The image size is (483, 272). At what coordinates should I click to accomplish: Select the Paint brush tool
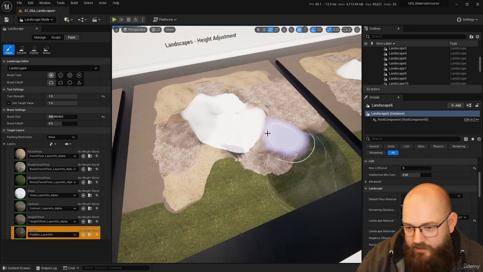click(9, 50)
